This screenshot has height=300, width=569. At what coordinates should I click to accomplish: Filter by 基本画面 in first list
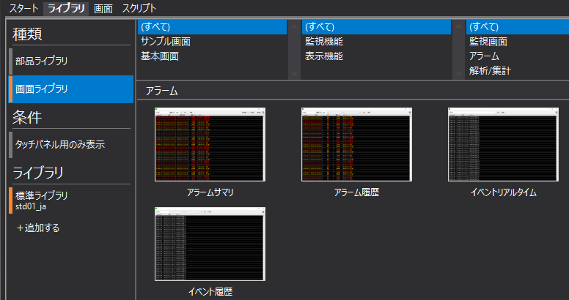point(160,56)
